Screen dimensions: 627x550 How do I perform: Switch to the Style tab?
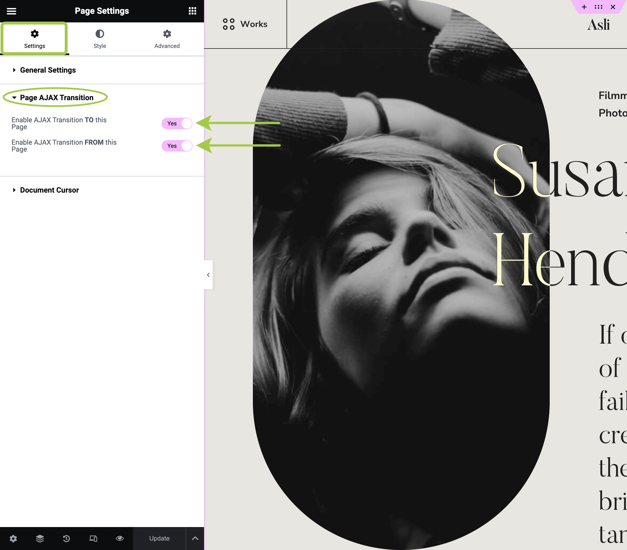(x=100, y=39)
